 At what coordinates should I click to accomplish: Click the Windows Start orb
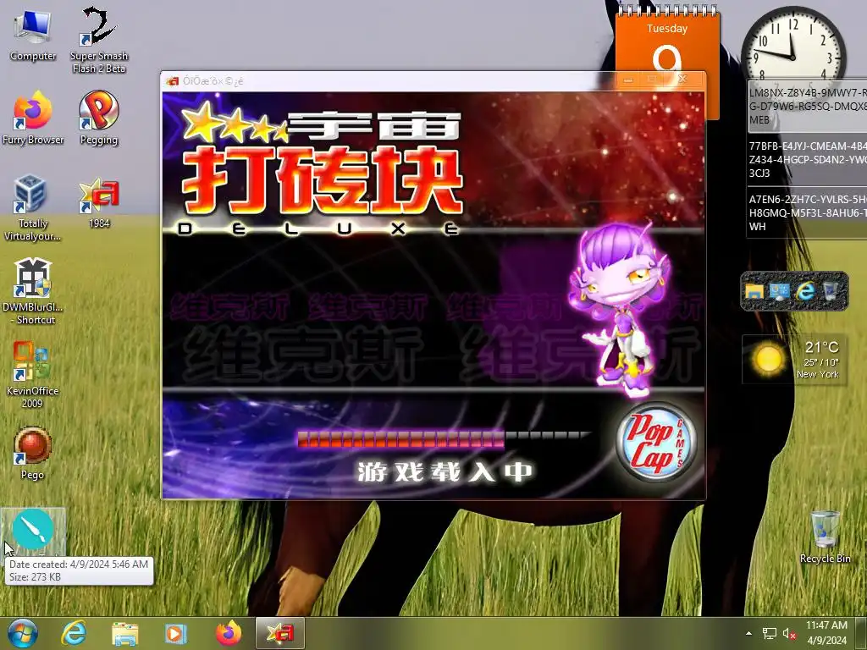pyautogui.click(x=22, y=633)
